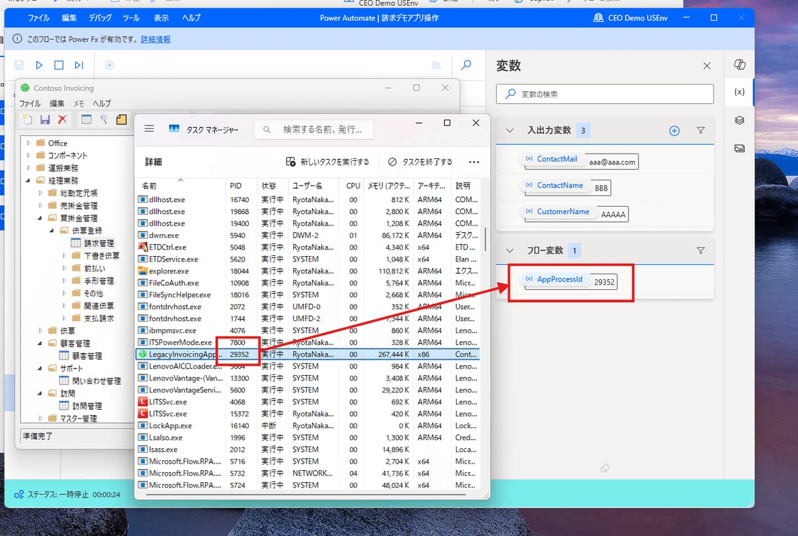Close the 変数 panel

(x=707, y=66)
